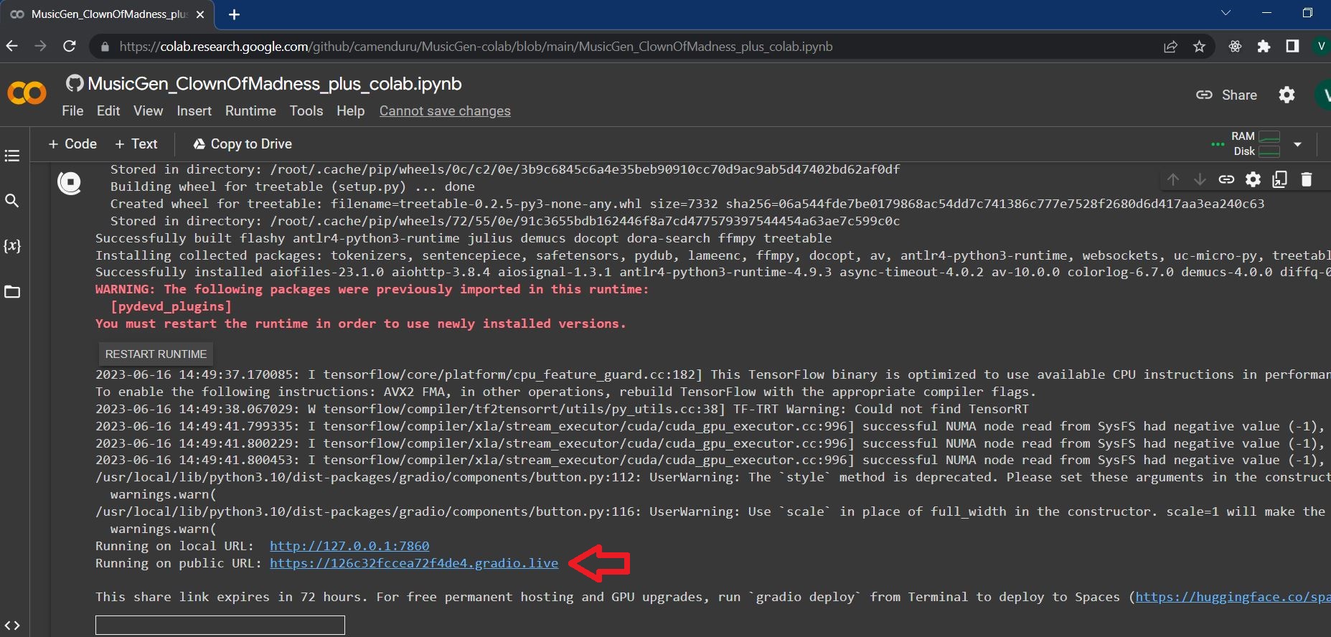The image size is (1331, 637).
Task: Toggle browser side panel
Action: click(1292, 47)
